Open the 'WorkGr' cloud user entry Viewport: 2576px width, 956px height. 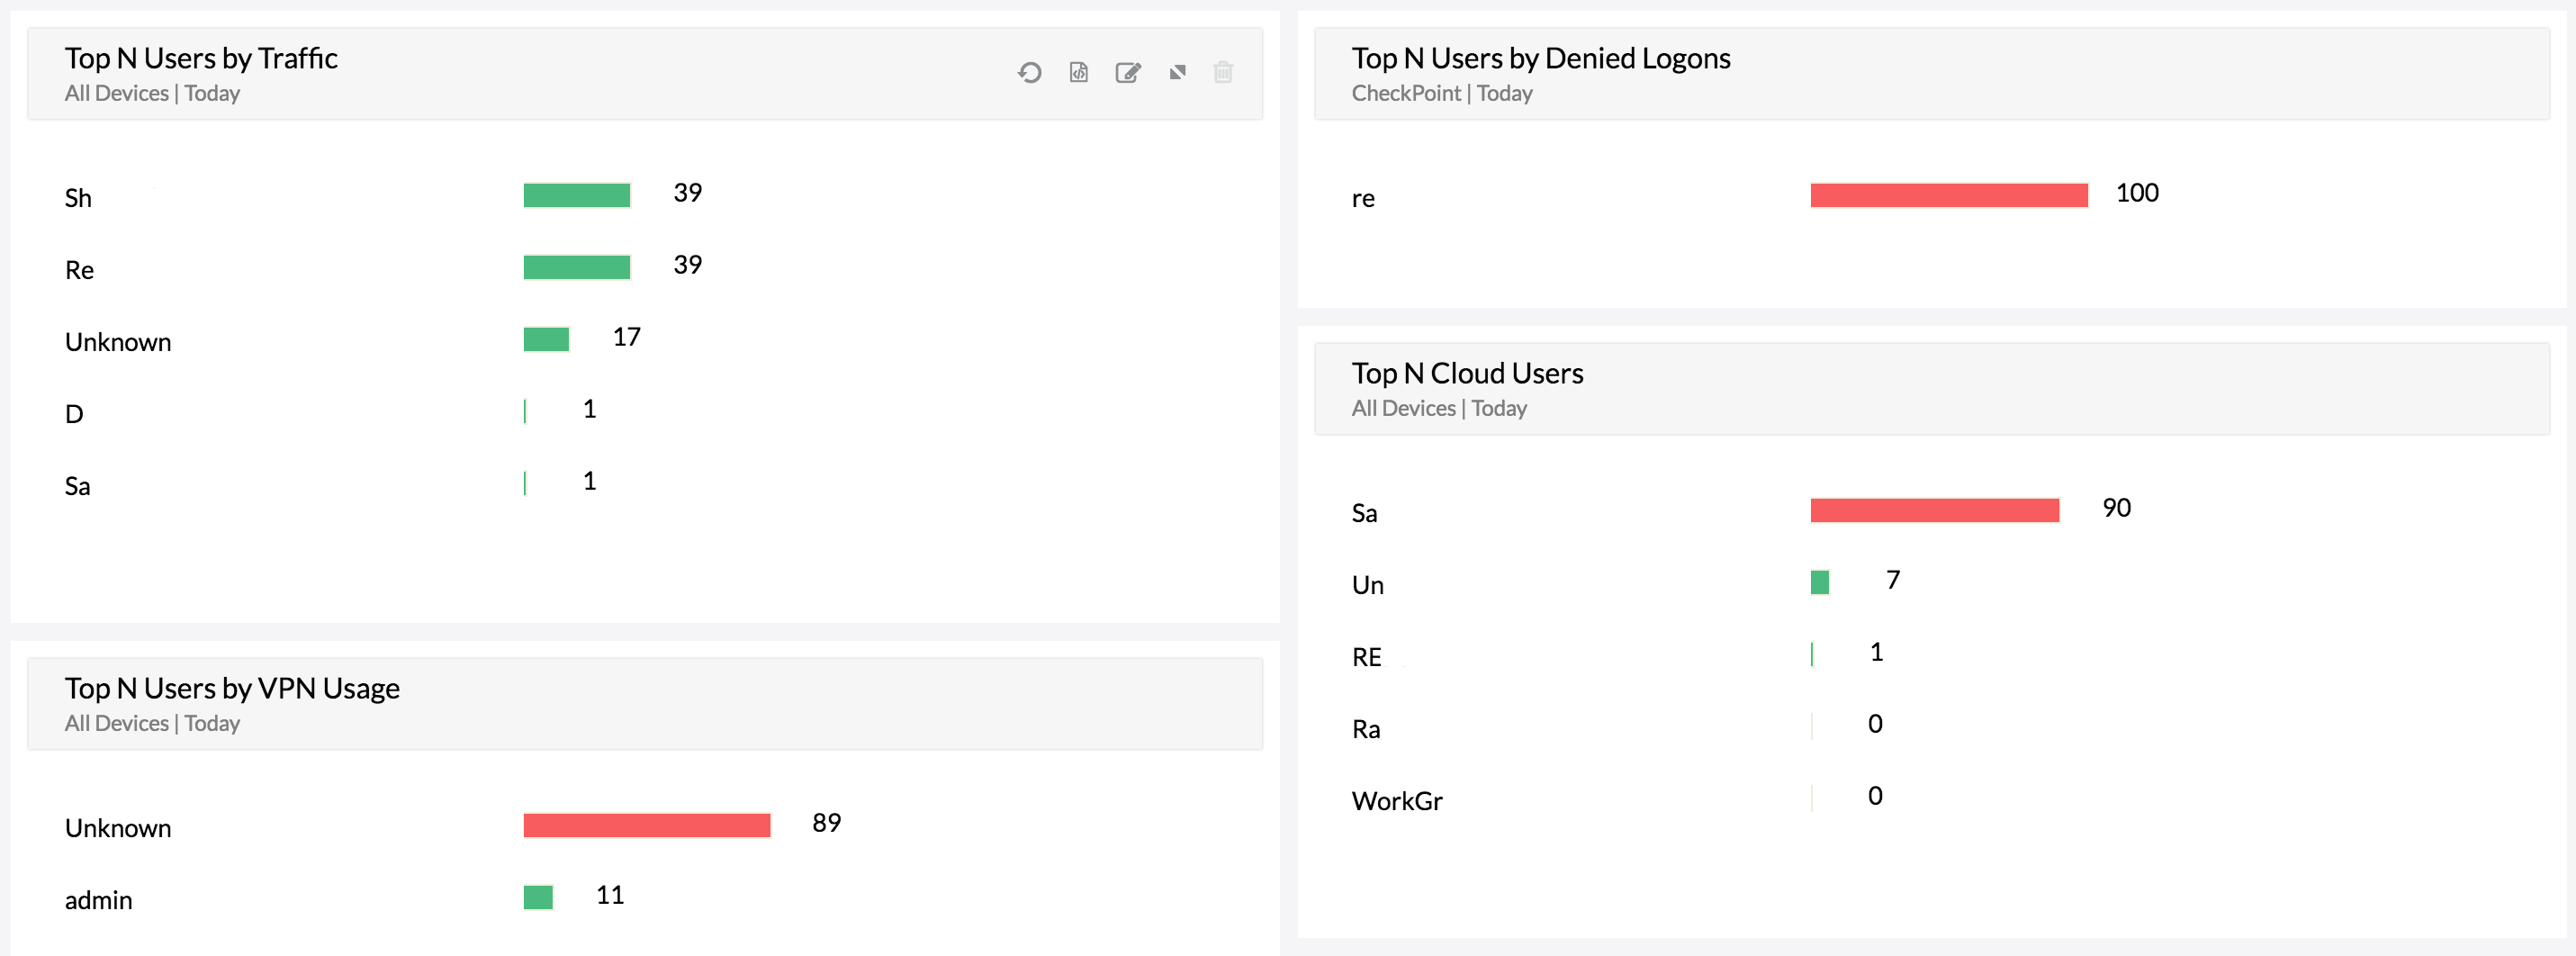[x=1396, y=799]
